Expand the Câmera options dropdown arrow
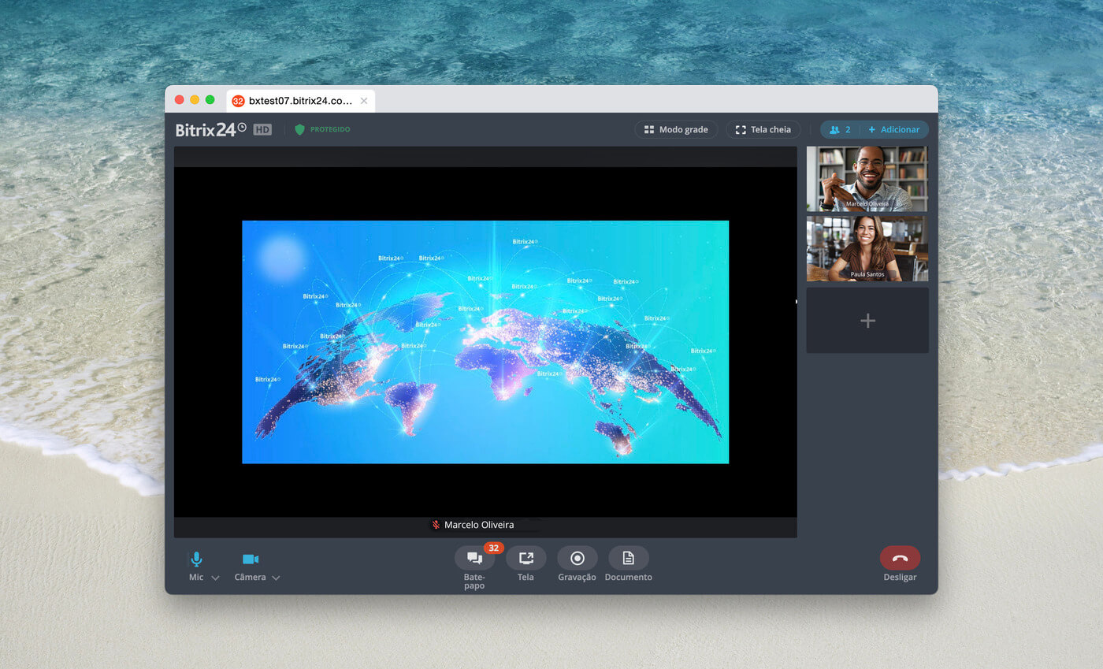 (x=276, y=578)
